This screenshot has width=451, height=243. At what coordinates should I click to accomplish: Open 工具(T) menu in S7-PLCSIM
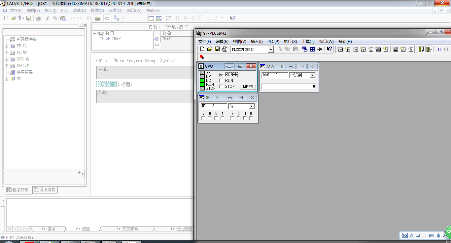[308, 41]
